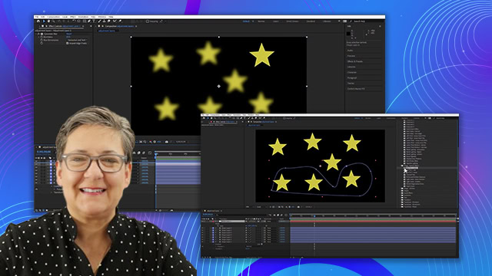
Task: Open the Composition menu in back window
Action: (x=53, y=17)
